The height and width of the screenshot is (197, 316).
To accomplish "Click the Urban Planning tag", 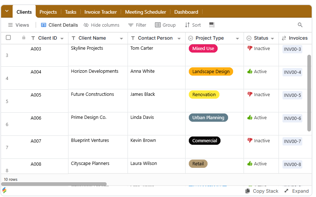I will point(208,118).
